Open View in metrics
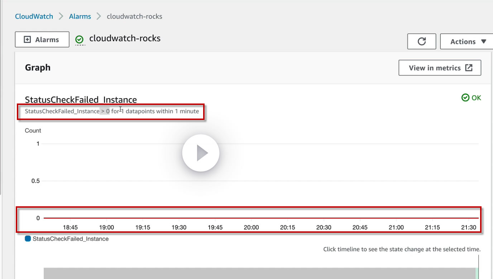Viewport: 493px width, 279px height. pos(440,68)
